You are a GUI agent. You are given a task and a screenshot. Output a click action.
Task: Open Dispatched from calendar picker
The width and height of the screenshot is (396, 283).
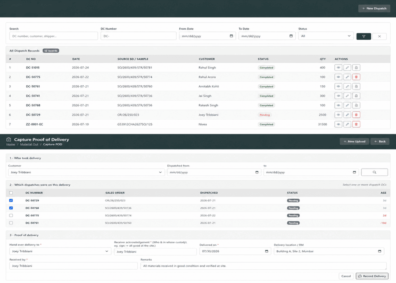pos(257,172)
